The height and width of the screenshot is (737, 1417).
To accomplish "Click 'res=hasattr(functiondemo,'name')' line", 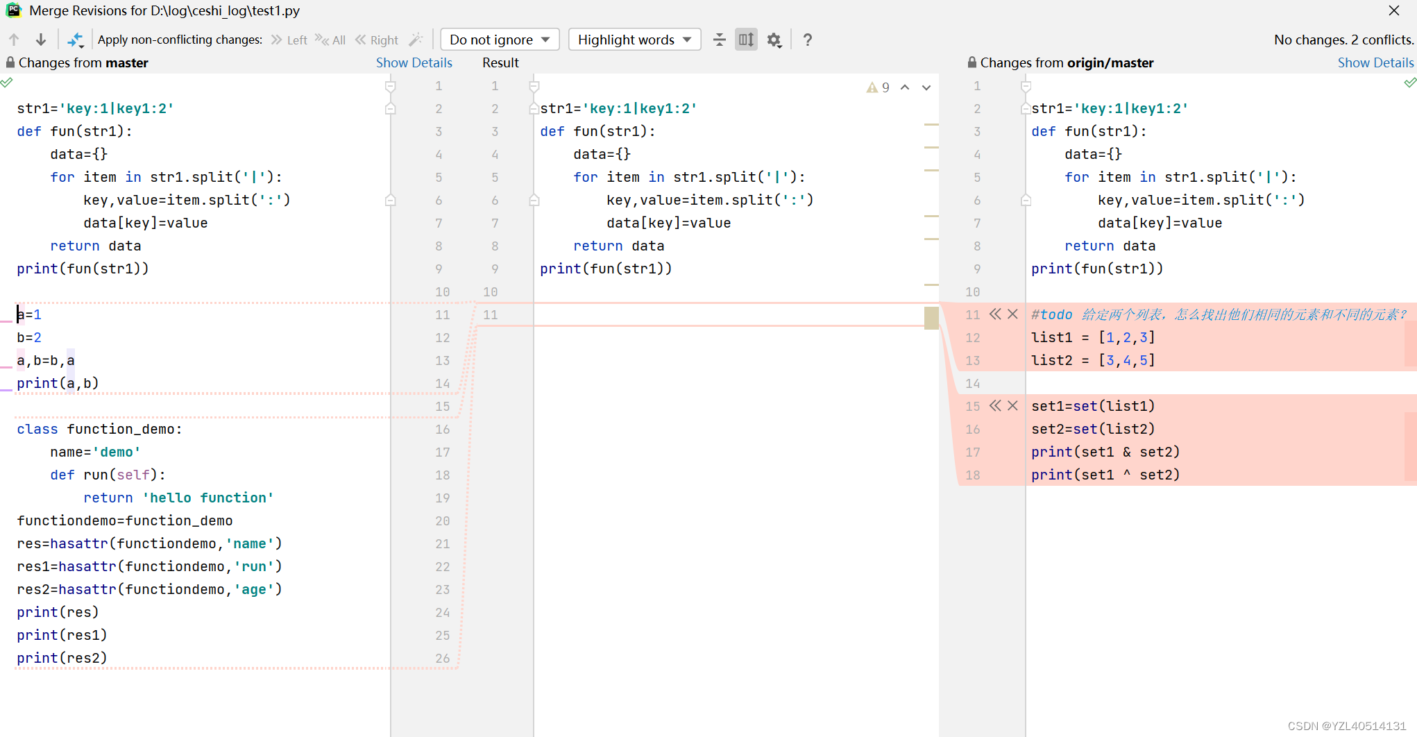I will [149, 543].
